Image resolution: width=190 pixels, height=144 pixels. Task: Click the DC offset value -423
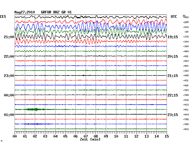point(186,61)
